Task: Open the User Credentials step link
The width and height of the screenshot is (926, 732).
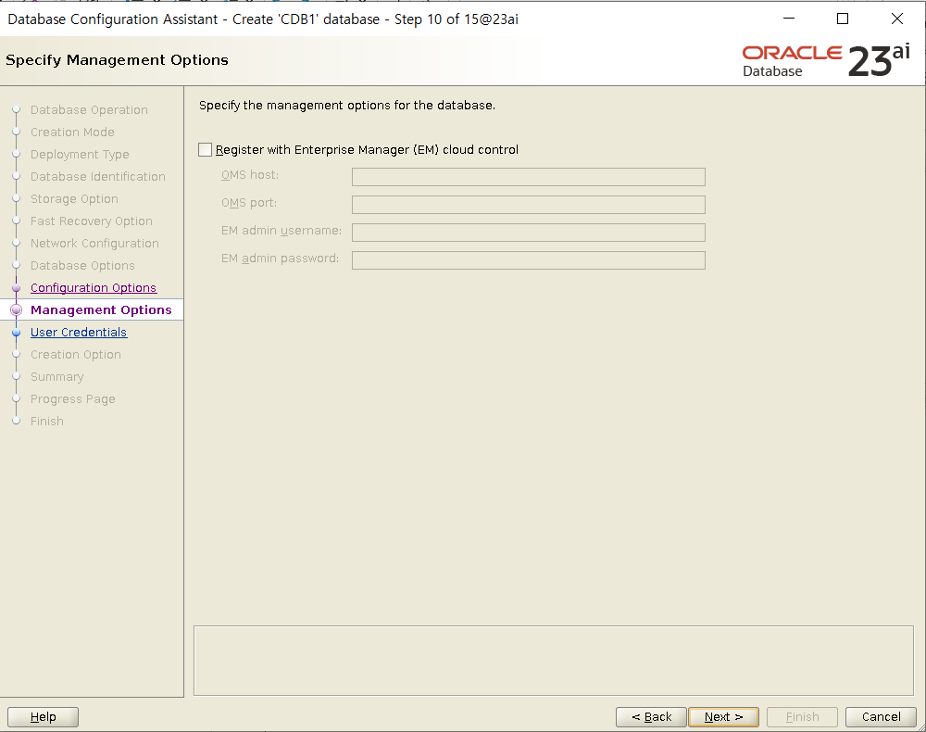Action: 79,332
